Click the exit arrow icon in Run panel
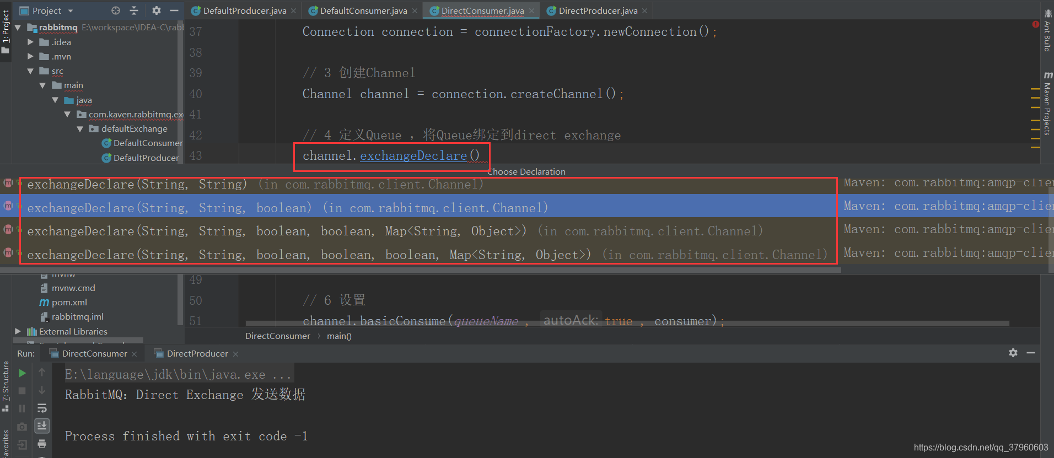Viewport: 1054px width, 458px height. pyautogui.click(x=23, y=444)
